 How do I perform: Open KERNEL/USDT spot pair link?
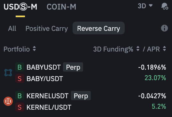(49, 107)
